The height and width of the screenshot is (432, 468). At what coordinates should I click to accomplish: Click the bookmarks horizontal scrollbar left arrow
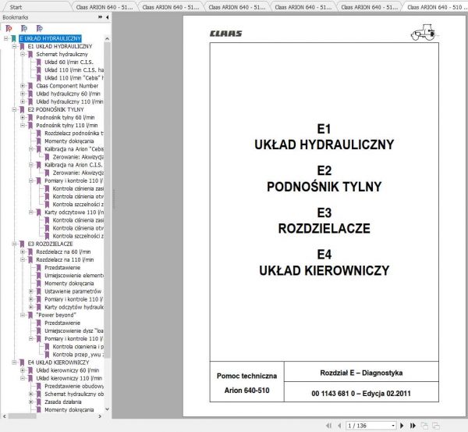(4, 416)
